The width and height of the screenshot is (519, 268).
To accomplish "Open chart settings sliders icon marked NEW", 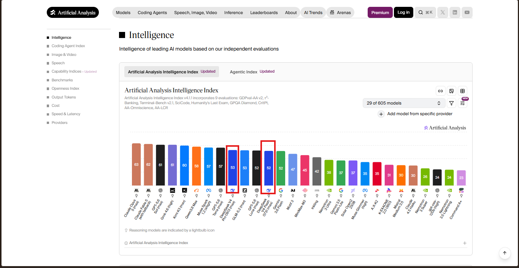I will pos(462,103).
